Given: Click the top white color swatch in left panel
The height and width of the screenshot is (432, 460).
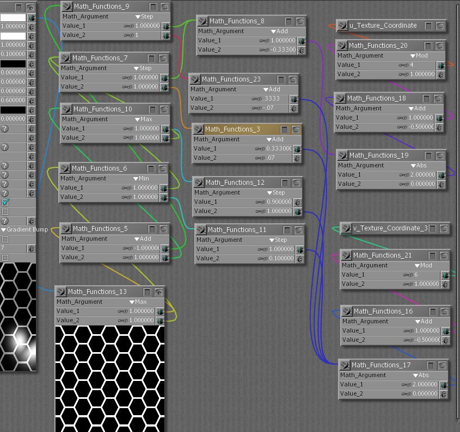Looking at the screenshot, I should pos(13,17).
